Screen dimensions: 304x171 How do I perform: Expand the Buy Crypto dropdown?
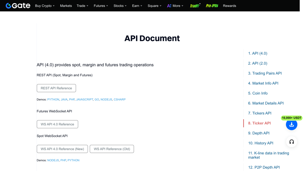point(45,6)
